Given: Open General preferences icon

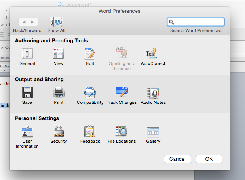Looking at the screenshot, I should click(27, 53).
